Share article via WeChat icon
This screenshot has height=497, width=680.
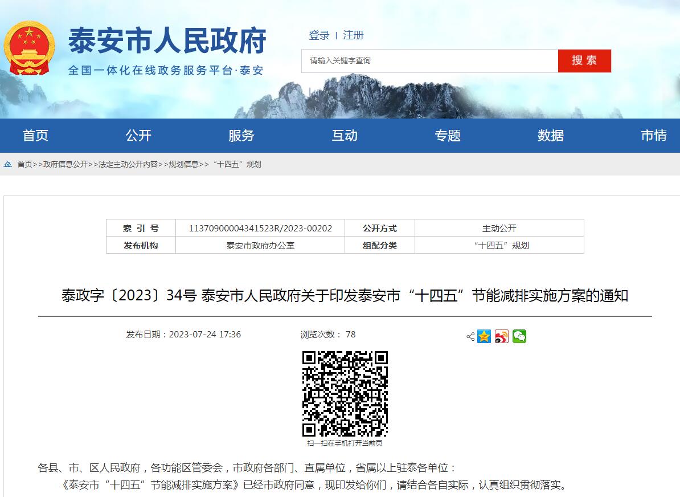[x=519, y=336]
